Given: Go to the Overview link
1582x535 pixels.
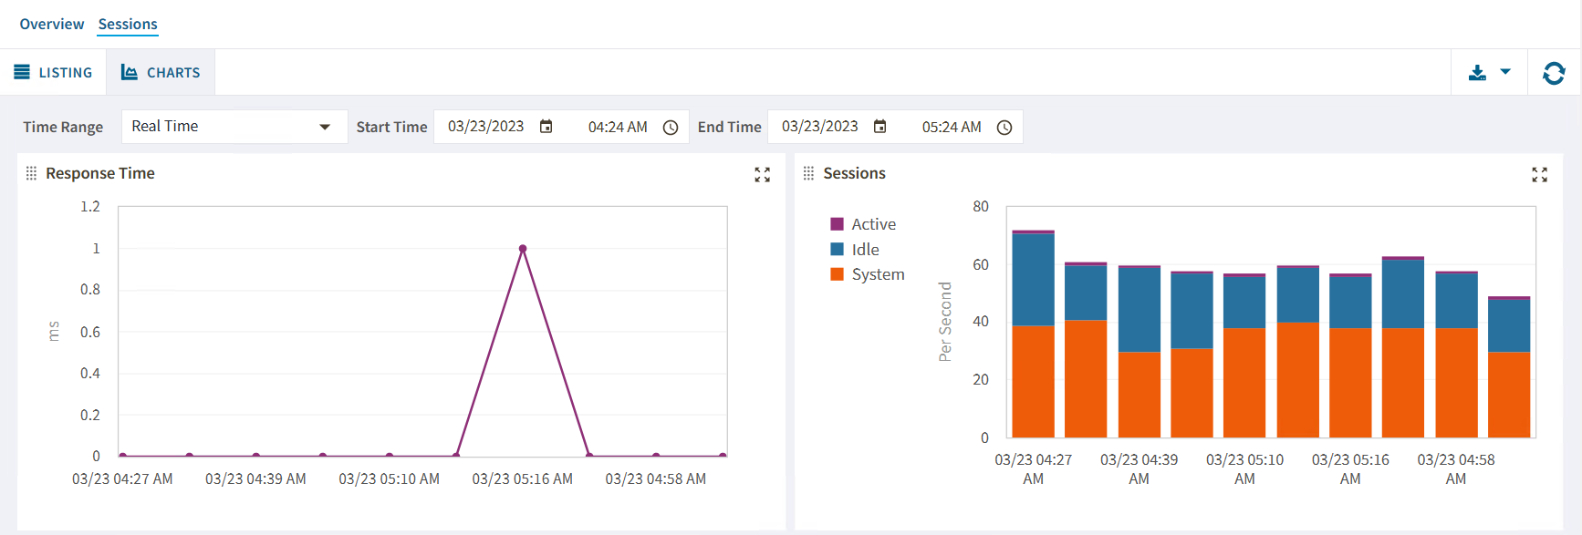Looking at the screenshot, I should click(52, 25).
